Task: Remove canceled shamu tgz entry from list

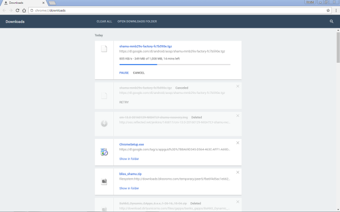Action: 237,86
